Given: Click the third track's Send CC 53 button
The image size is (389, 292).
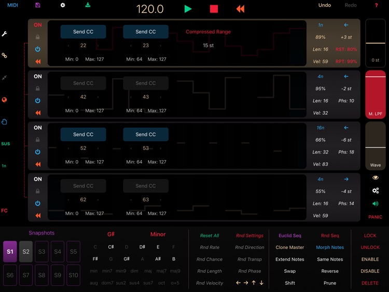Looking at the screenshot, I should (x=146, y=134).
